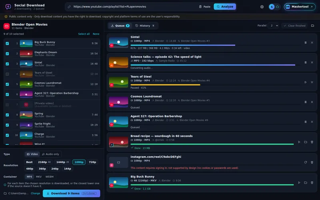This screenshot has width=320, height=200.
Task: Open the Parallel downloads dropdown
Action: tap(274, 26)
